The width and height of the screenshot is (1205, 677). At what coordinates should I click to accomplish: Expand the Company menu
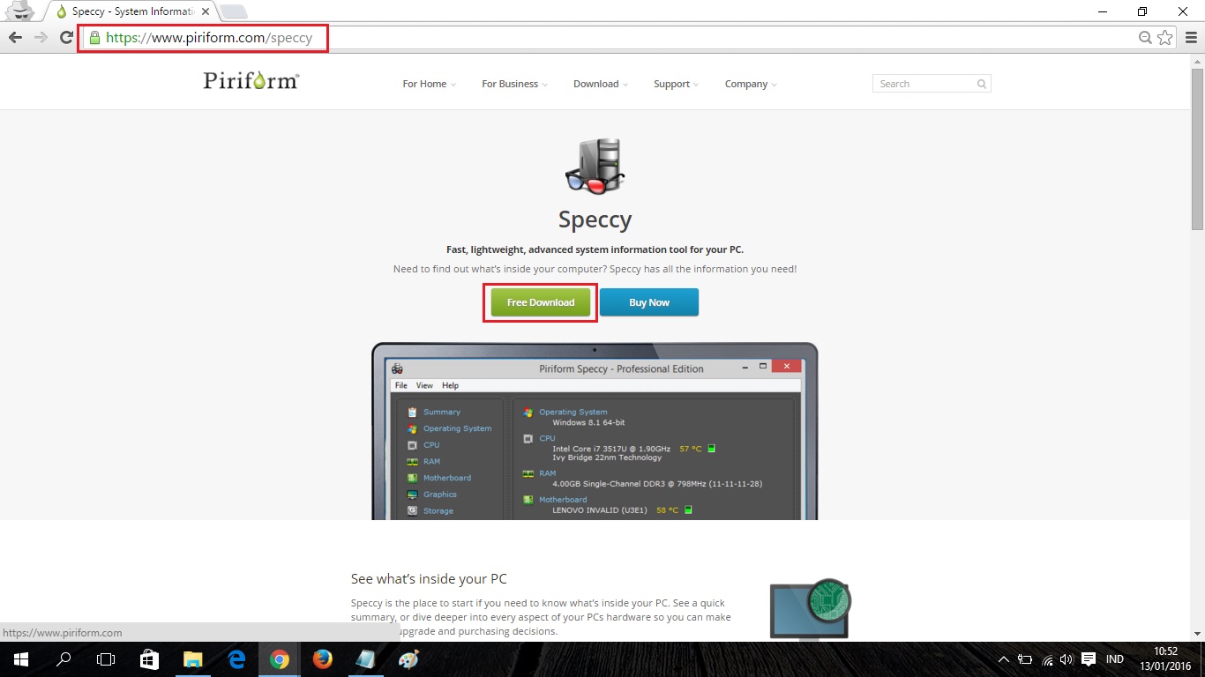(751, 84)
